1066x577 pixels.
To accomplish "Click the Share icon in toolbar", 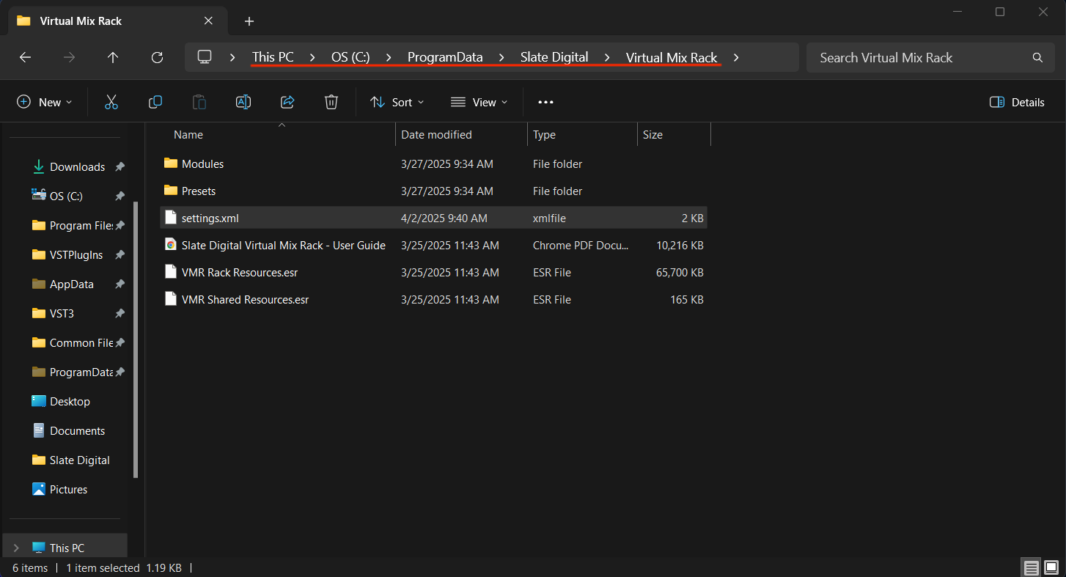I will pos(287,103).
